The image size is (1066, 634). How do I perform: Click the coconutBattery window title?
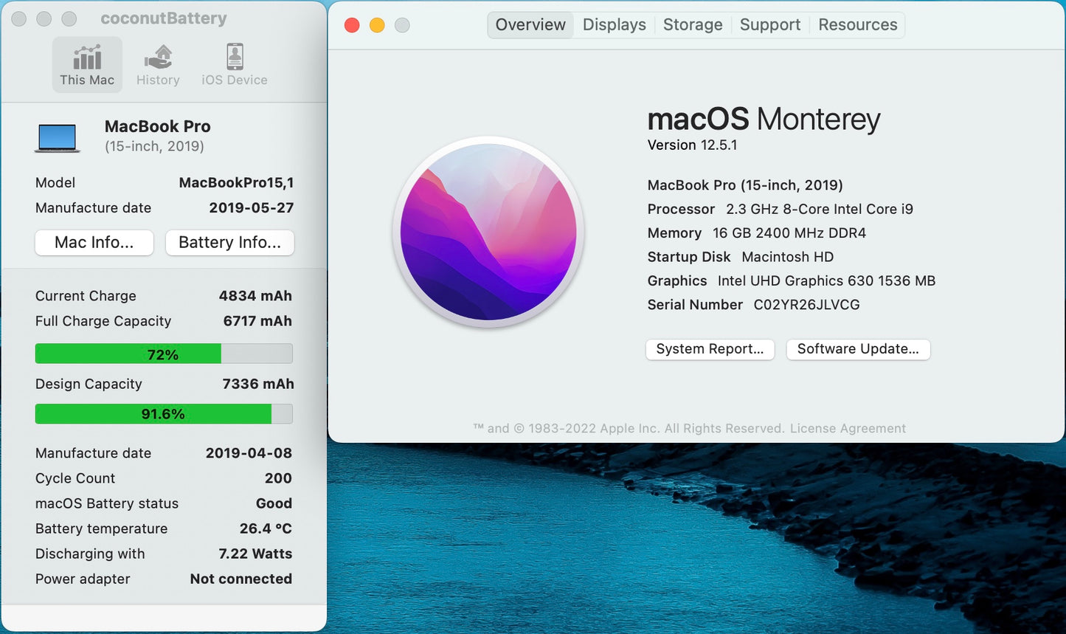pyautogui.click(x=162, y=18)
